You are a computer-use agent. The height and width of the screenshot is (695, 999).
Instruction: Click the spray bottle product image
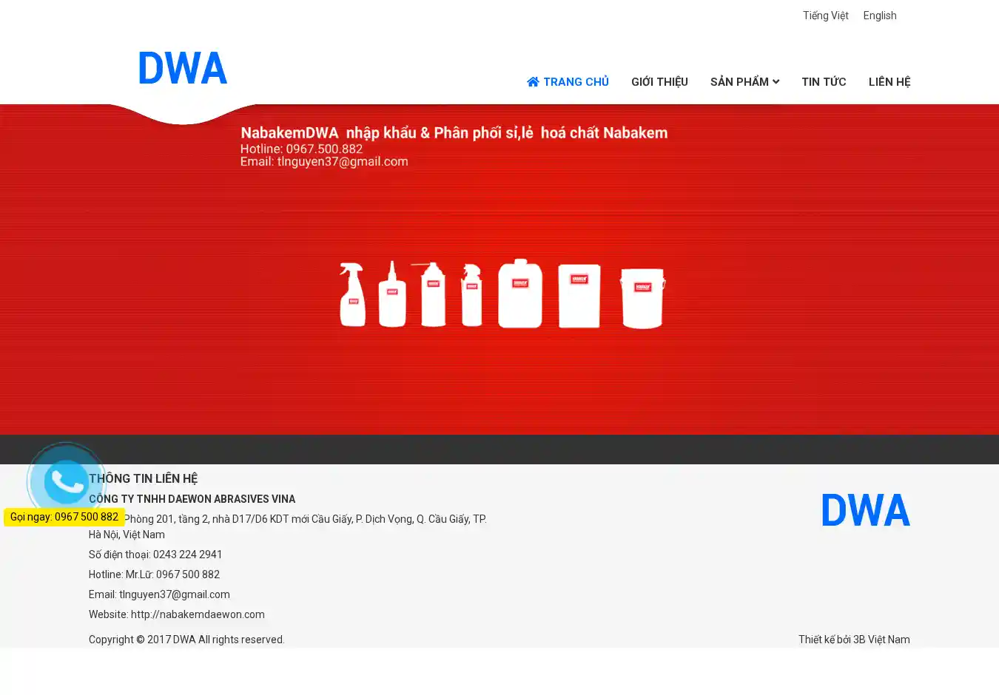tap(352, 294)
